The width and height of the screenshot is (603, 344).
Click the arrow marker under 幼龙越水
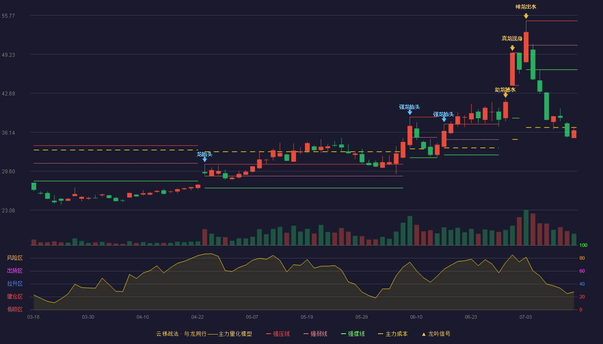coord(505,95)
